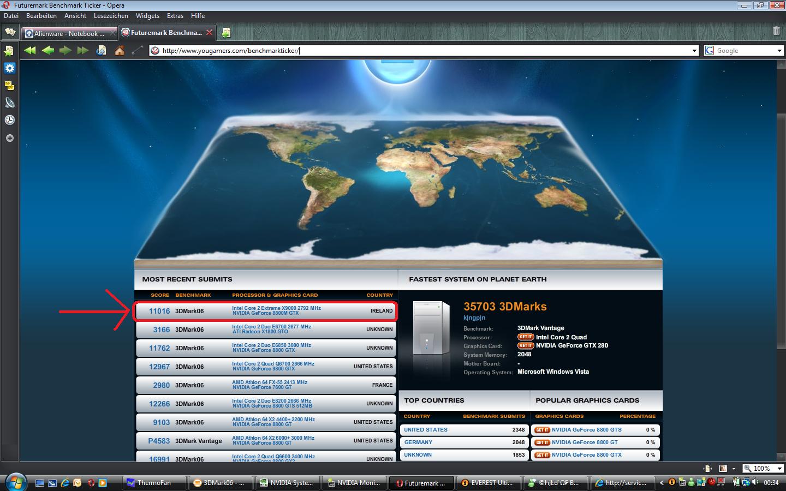This screenshot has height=491, width=786.
Task: Click GET IT for GeForce GTX 280
Action: point(526,345)
